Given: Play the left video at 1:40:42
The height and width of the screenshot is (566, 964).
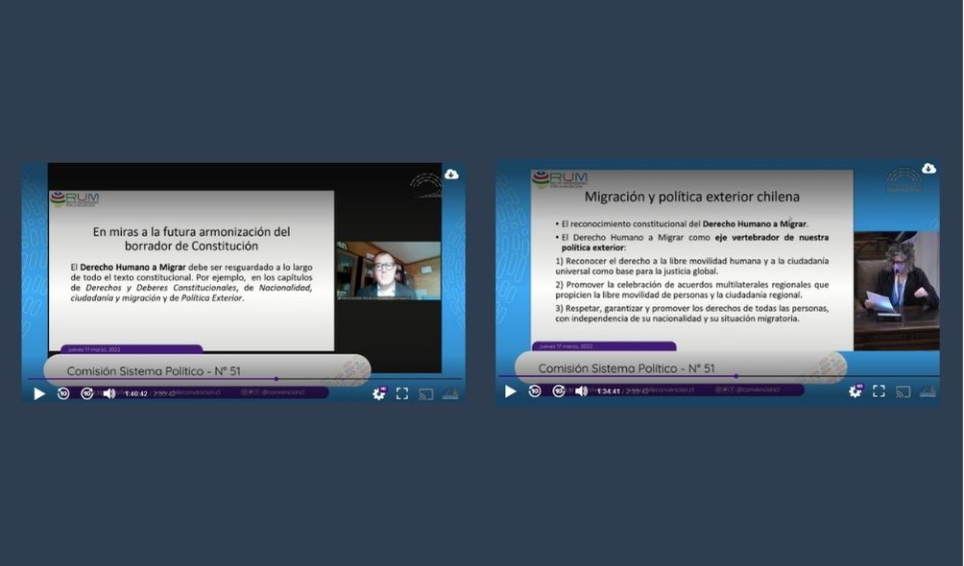Looking at the screenshot, I should [x=39, y=393].
